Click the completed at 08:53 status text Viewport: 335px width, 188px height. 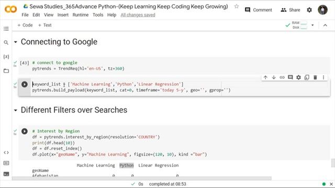(167, 184)
